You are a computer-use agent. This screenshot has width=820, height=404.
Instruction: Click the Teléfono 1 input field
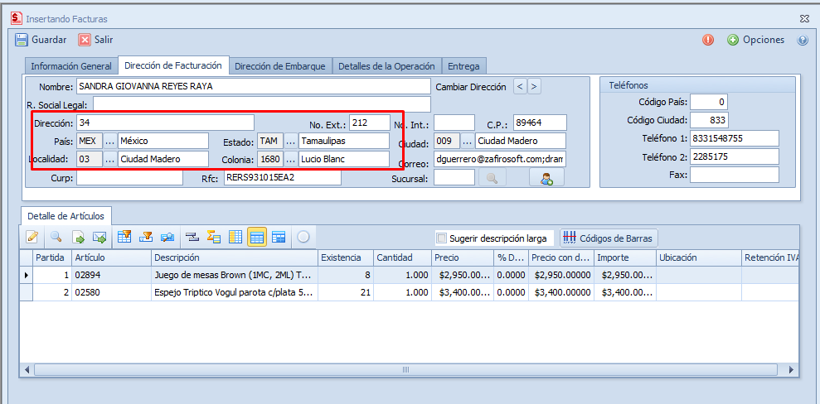pyautogui.click(x=734, y=138)
